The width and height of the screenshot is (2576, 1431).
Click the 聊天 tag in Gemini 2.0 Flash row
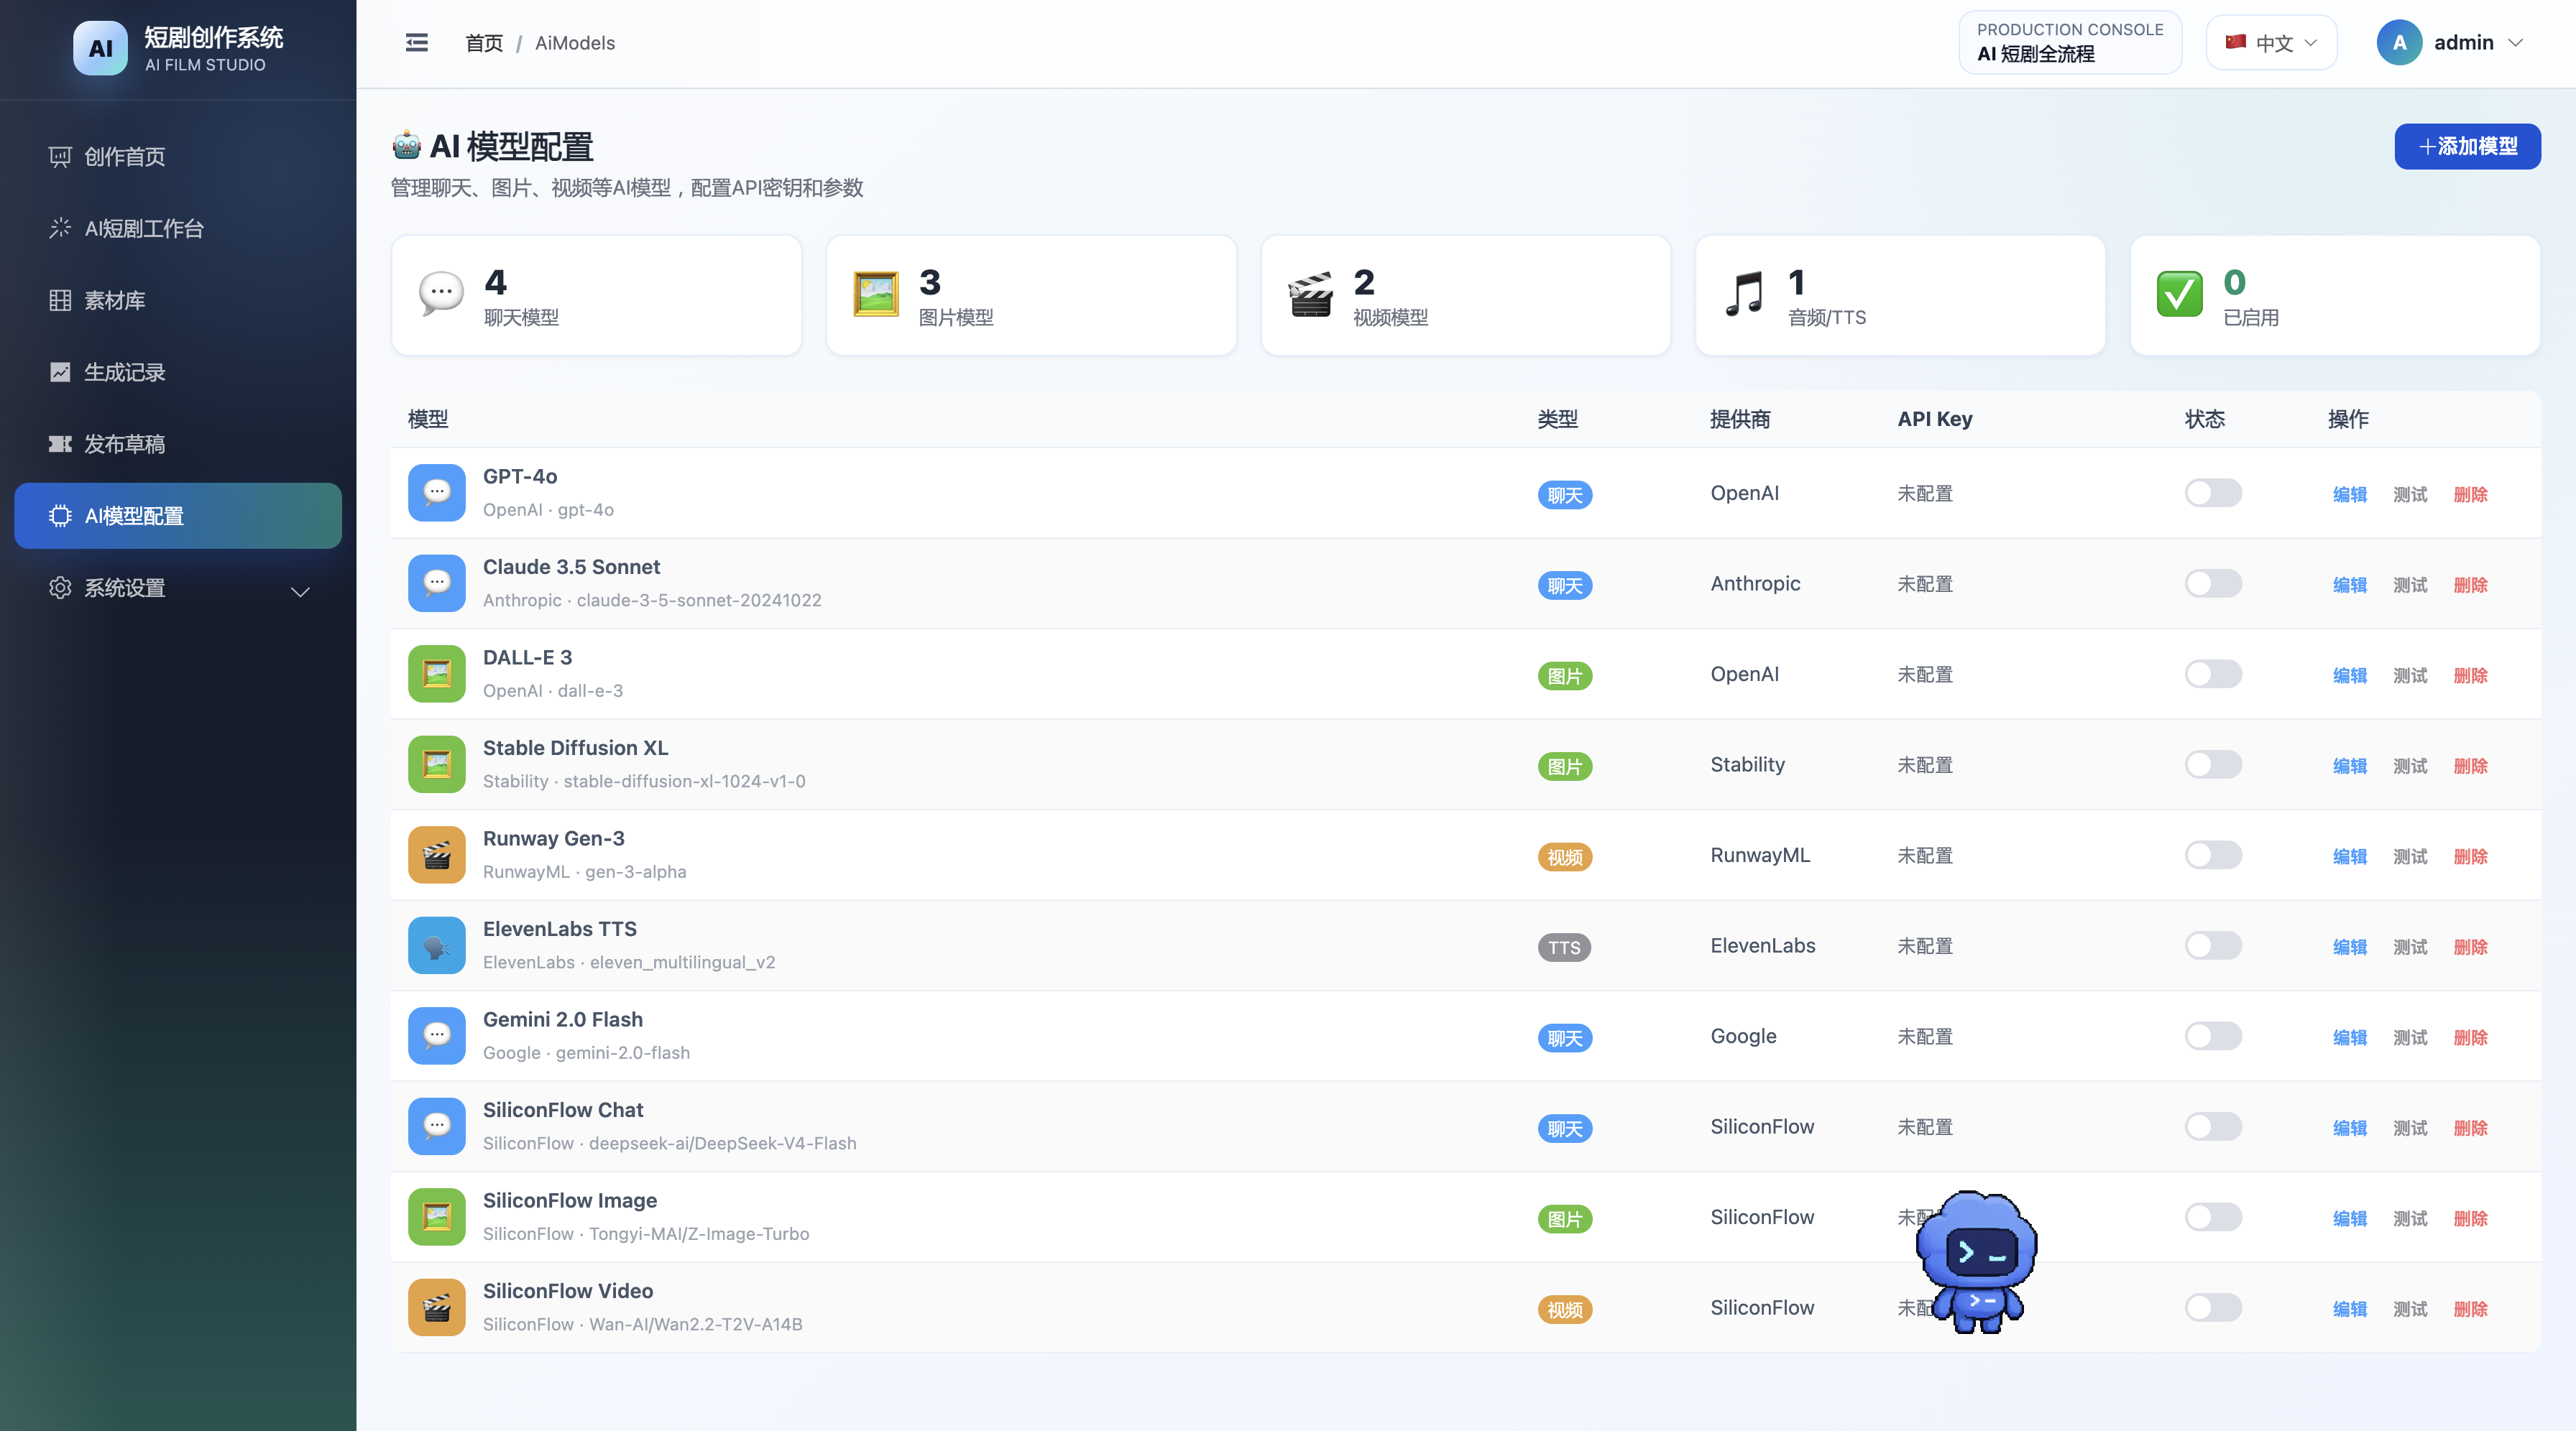(x=1565, y=1038)
